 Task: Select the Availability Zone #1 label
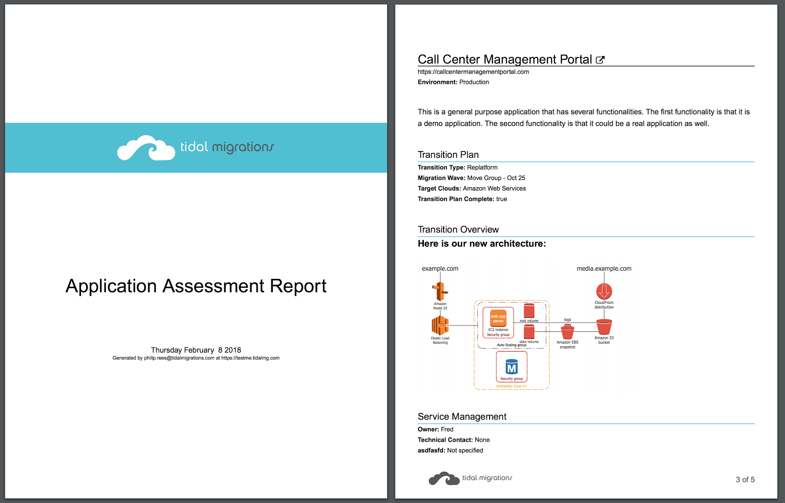(511, 386)
